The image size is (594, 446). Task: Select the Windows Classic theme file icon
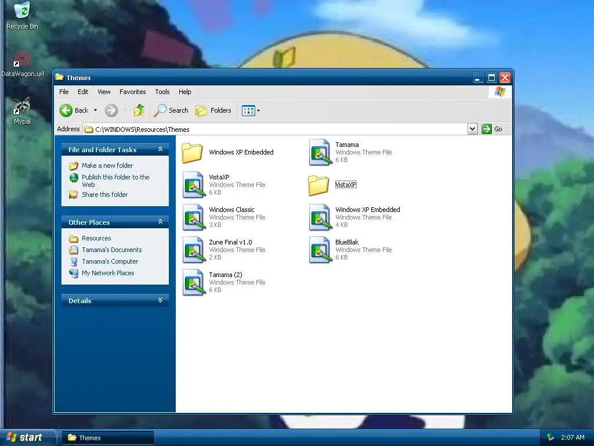(x=194, y=217)
